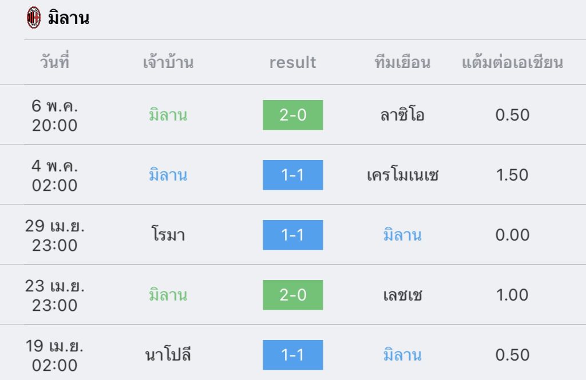Select the 6 พ.ค. 20:00 match date
This screenshot has height=380, width=586.
click(54, 115)
